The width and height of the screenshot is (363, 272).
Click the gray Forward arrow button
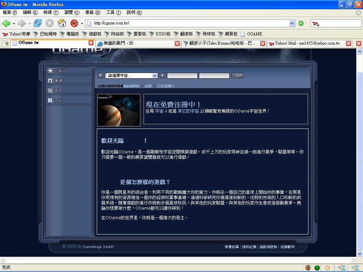point(22,23)
